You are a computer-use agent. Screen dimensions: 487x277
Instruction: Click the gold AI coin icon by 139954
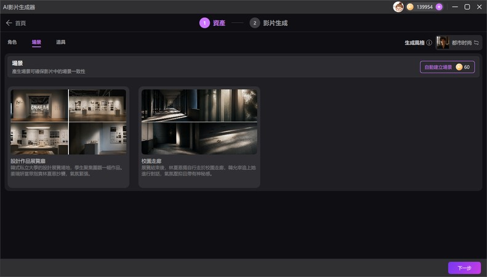(x=410, y=7)
